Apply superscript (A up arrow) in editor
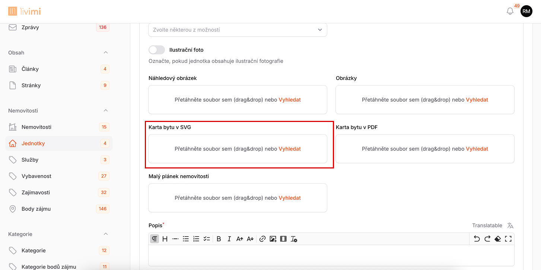The image size is (541, 270). pyautogui.click(x=240, y=239)
